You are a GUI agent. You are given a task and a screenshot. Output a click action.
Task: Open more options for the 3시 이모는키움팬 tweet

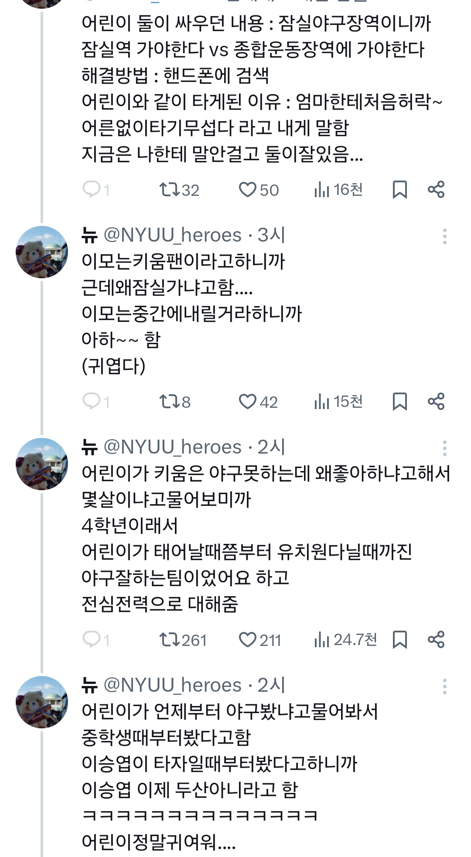pos(444,236)
